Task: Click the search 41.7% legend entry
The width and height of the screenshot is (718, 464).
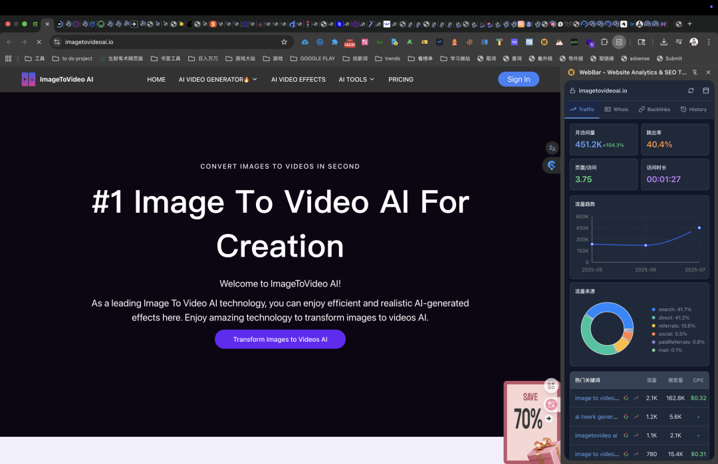Action: point(671,310)
